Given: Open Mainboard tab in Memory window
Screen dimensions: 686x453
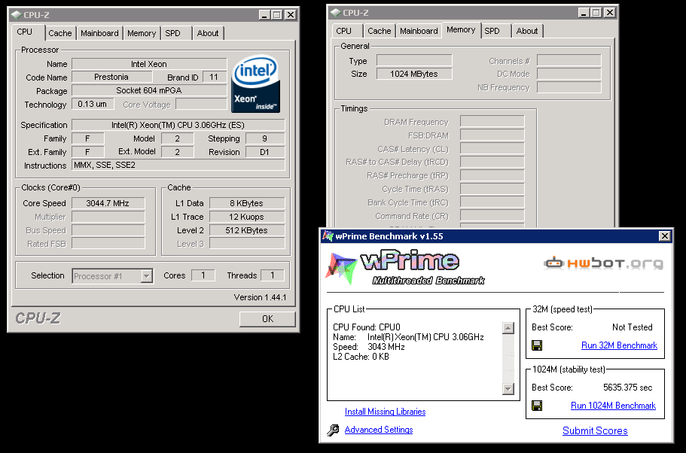Looking at the screenshot, I should 419,31.
